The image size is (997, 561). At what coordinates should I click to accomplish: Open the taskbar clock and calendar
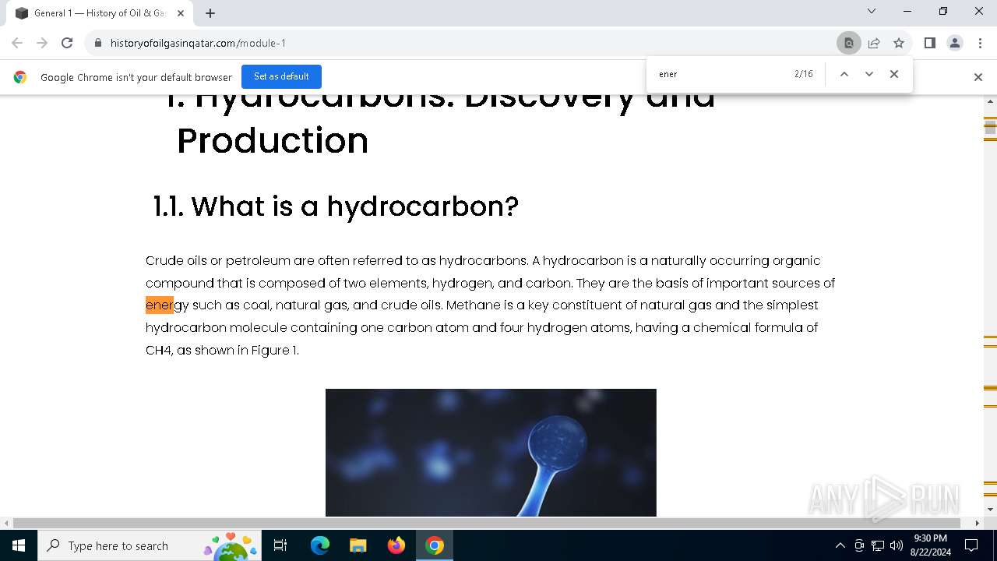[x=930, y=545]
